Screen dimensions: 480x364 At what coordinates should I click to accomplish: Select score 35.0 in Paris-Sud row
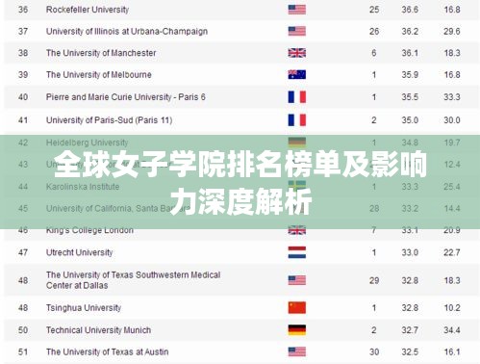pos(410,120)
